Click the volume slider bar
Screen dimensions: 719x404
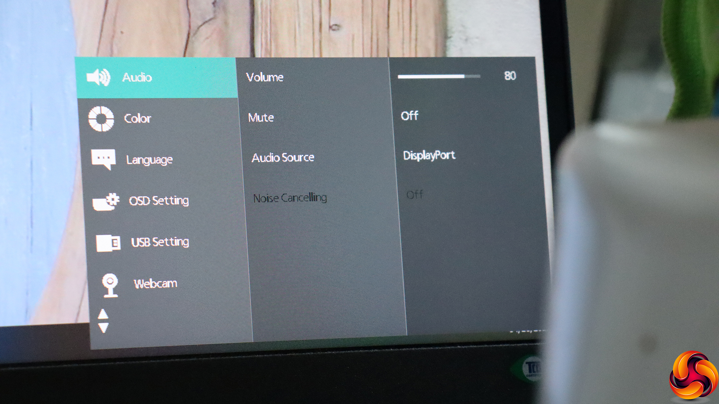click(439, 76)
